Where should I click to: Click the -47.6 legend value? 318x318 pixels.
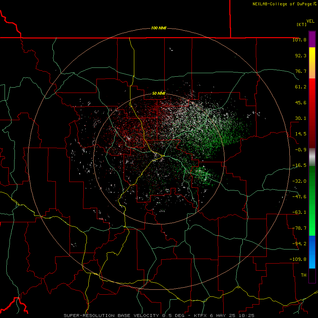tap(299, 197)
